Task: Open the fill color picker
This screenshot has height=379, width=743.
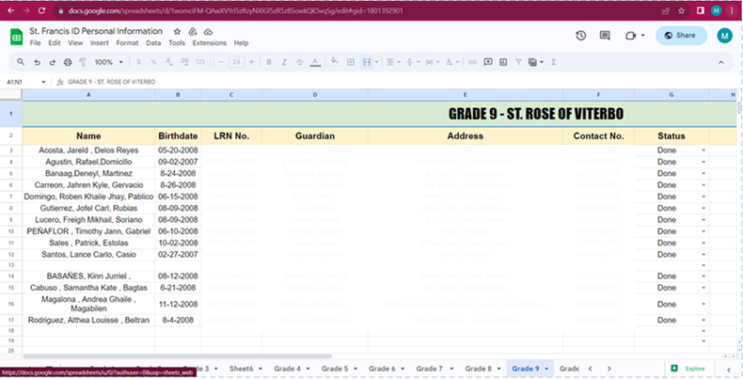Action: coord(335,61)
